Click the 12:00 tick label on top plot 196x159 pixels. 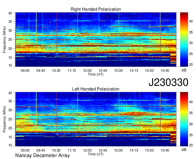[x=87, y=71]
